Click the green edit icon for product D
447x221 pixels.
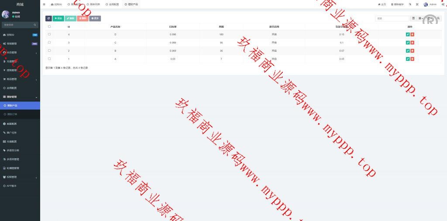(x=407, y=34)
